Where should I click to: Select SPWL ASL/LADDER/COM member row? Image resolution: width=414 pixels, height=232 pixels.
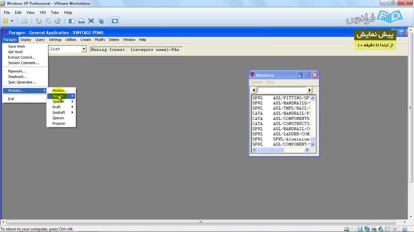[281, 134]
